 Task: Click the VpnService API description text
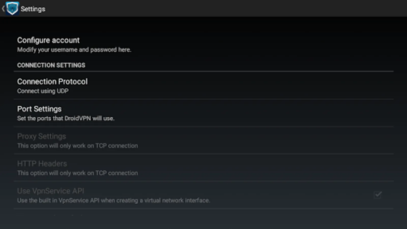tap(113, 201)
